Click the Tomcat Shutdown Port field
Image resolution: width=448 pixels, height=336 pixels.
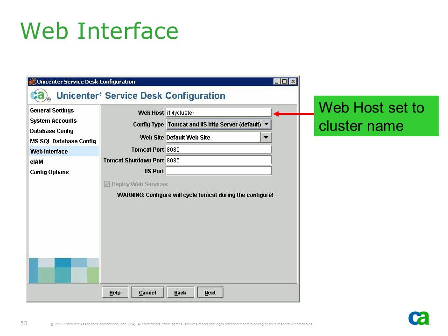[x=218, y=160]
